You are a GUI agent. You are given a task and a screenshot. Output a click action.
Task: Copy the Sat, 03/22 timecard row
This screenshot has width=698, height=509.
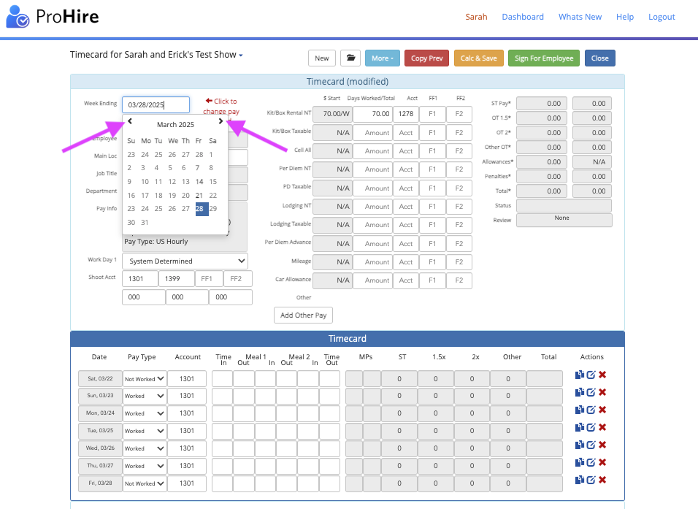pos(580,375)
